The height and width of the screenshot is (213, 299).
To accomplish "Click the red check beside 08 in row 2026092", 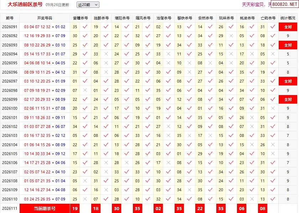I will (273, 36).
